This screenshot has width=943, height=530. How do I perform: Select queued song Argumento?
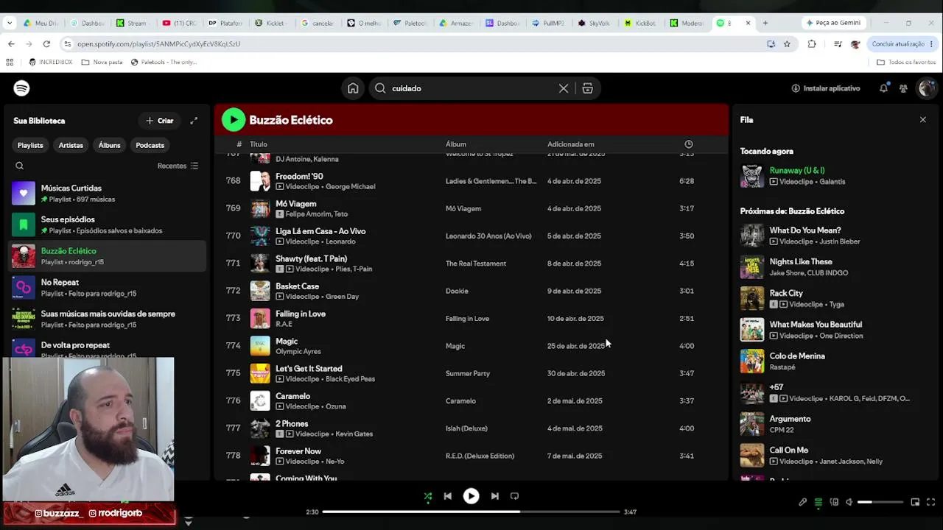coord(790,419)
